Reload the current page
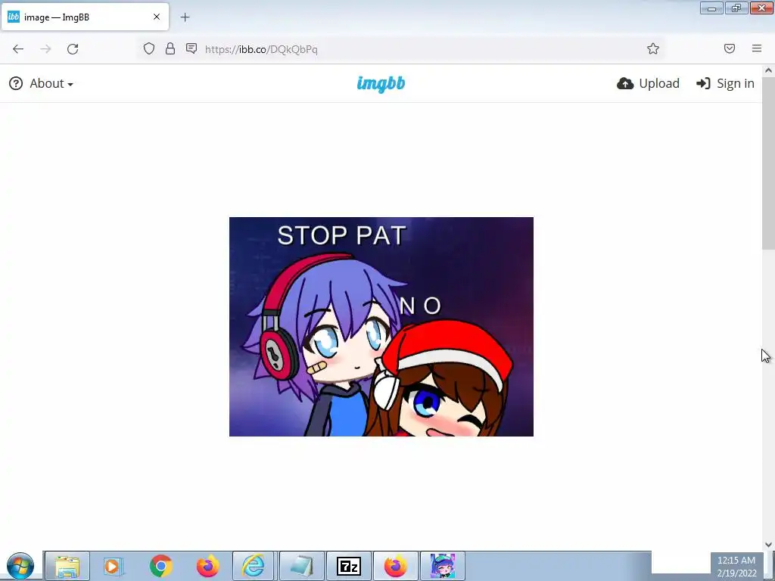775x581 pixels. (73, 49)
